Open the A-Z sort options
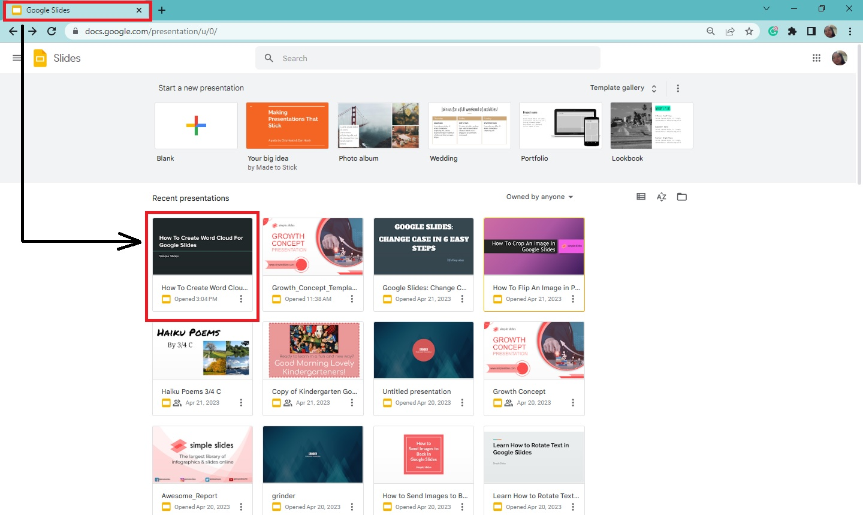 [x=662, y=197]
